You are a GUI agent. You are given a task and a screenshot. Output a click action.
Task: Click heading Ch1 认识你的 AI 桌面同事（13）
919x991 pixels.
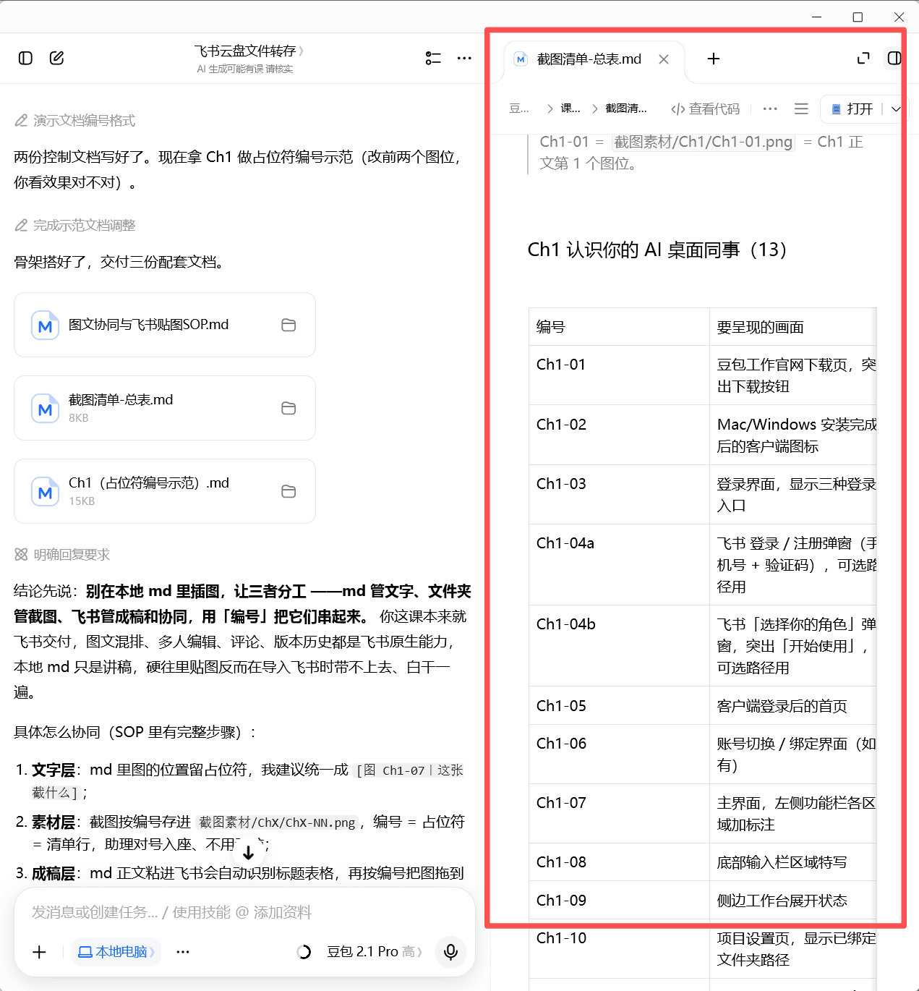coord(657,250)
